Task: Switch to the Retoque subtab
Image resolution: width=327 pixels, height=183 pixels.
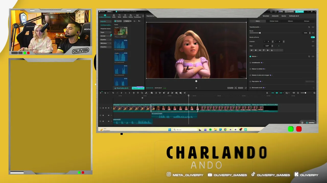Action: [307, 21]
